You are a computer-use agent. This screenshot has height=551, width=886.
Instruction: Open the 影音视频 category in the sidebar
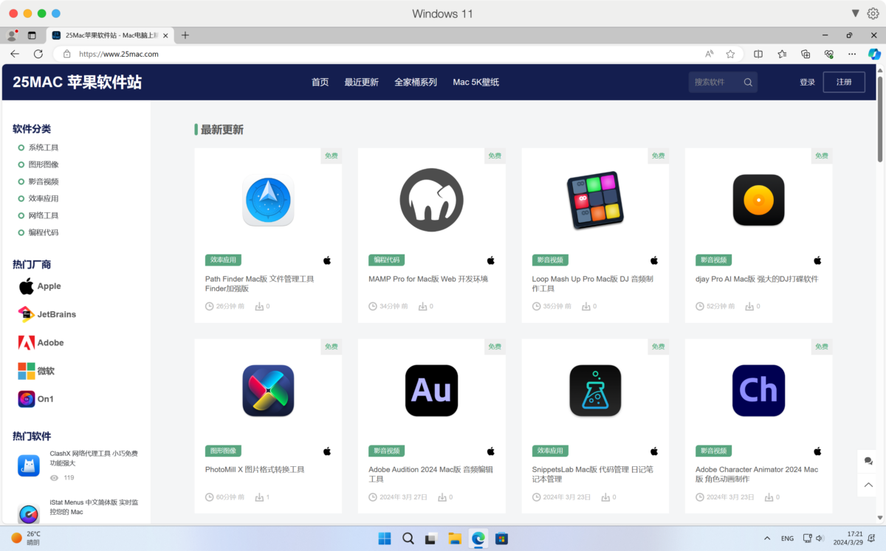coord(44,181)
